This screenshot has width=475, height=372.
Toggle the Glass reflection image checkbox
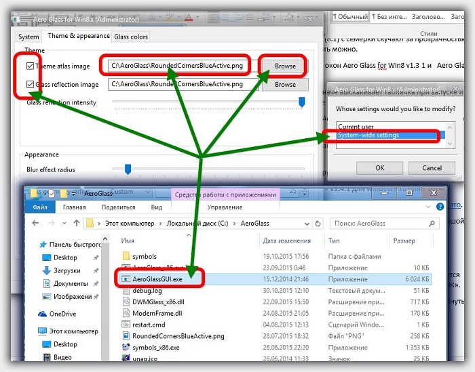(30, 84)
